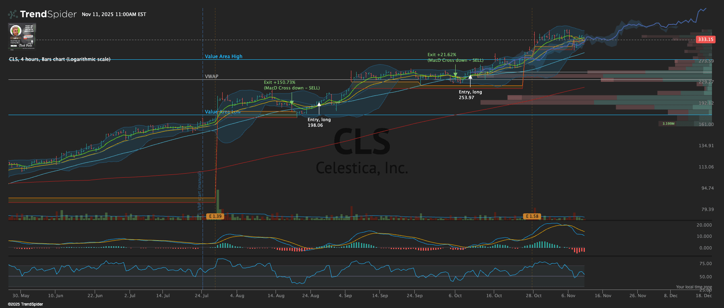Click the red 333.15 current price tag
This screenshot has width=724, height=308.
(705, 39)
